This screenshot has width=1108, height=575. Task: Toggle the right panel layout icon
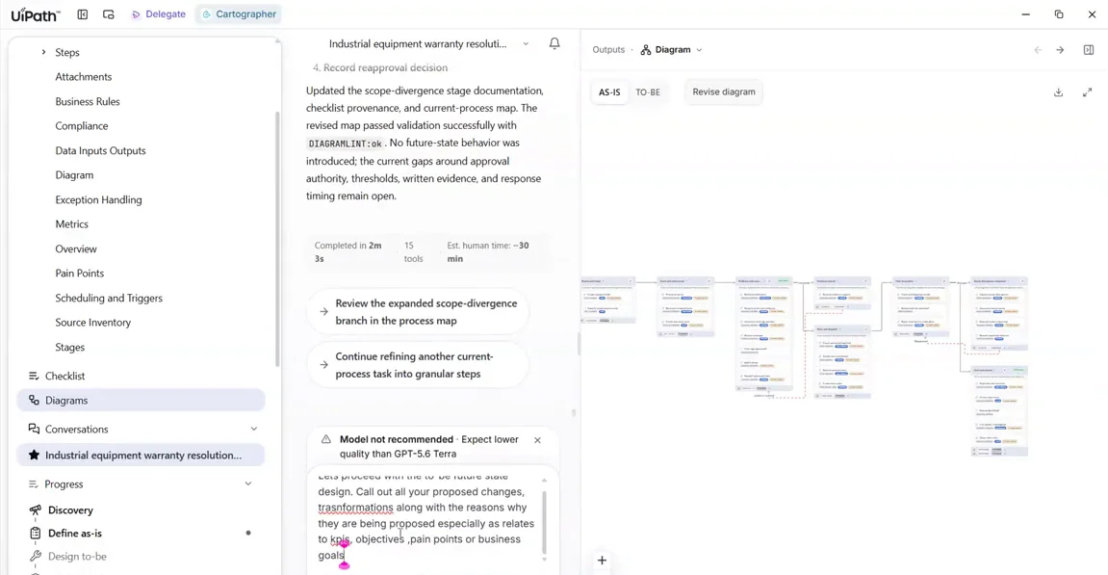(1089, 50)
